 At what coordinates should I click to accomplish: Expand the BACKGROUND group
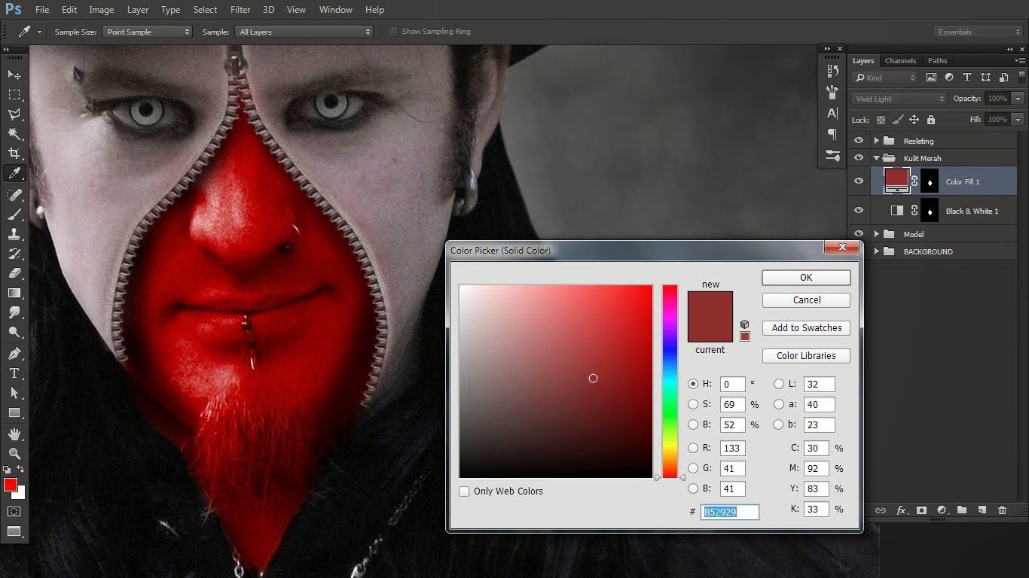click(x=876, y=251)
